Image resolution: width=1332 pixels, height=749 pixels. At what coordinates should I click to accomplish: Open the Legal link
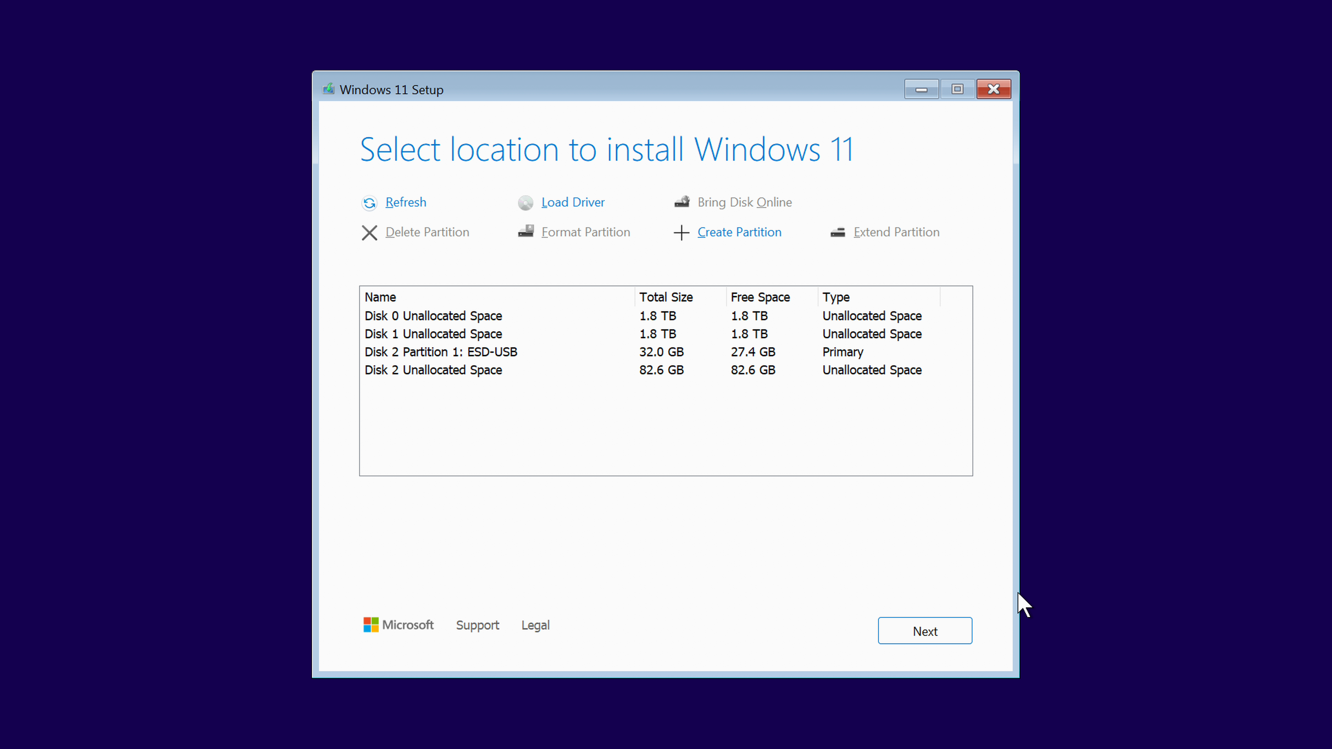[535, 625]
